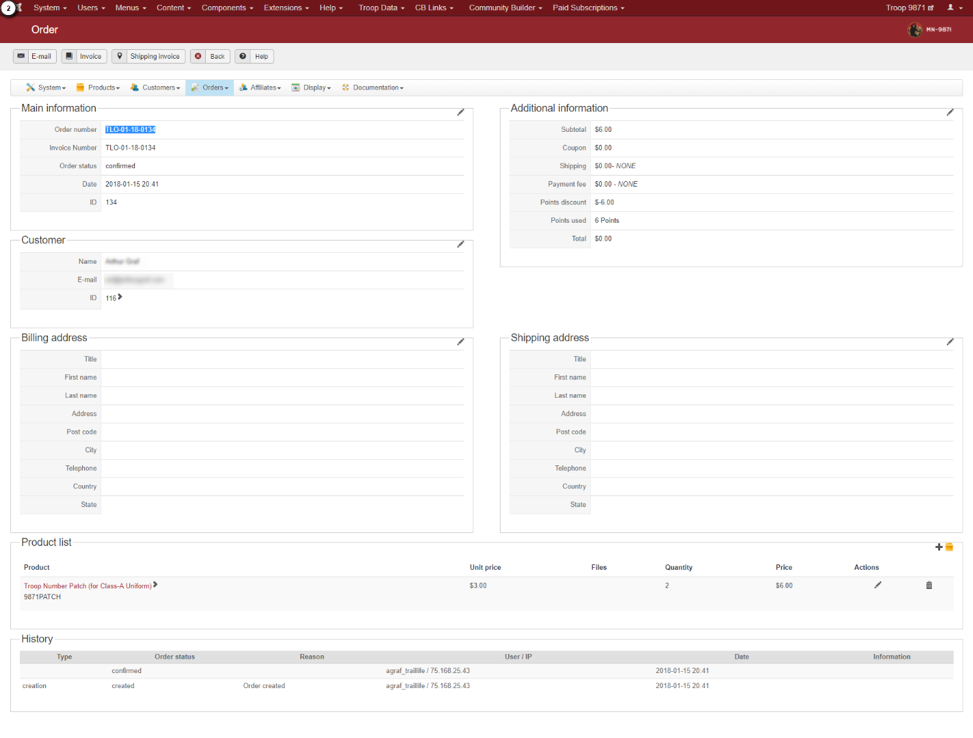Delete Troop Number Patch product row

pos(929,586)
